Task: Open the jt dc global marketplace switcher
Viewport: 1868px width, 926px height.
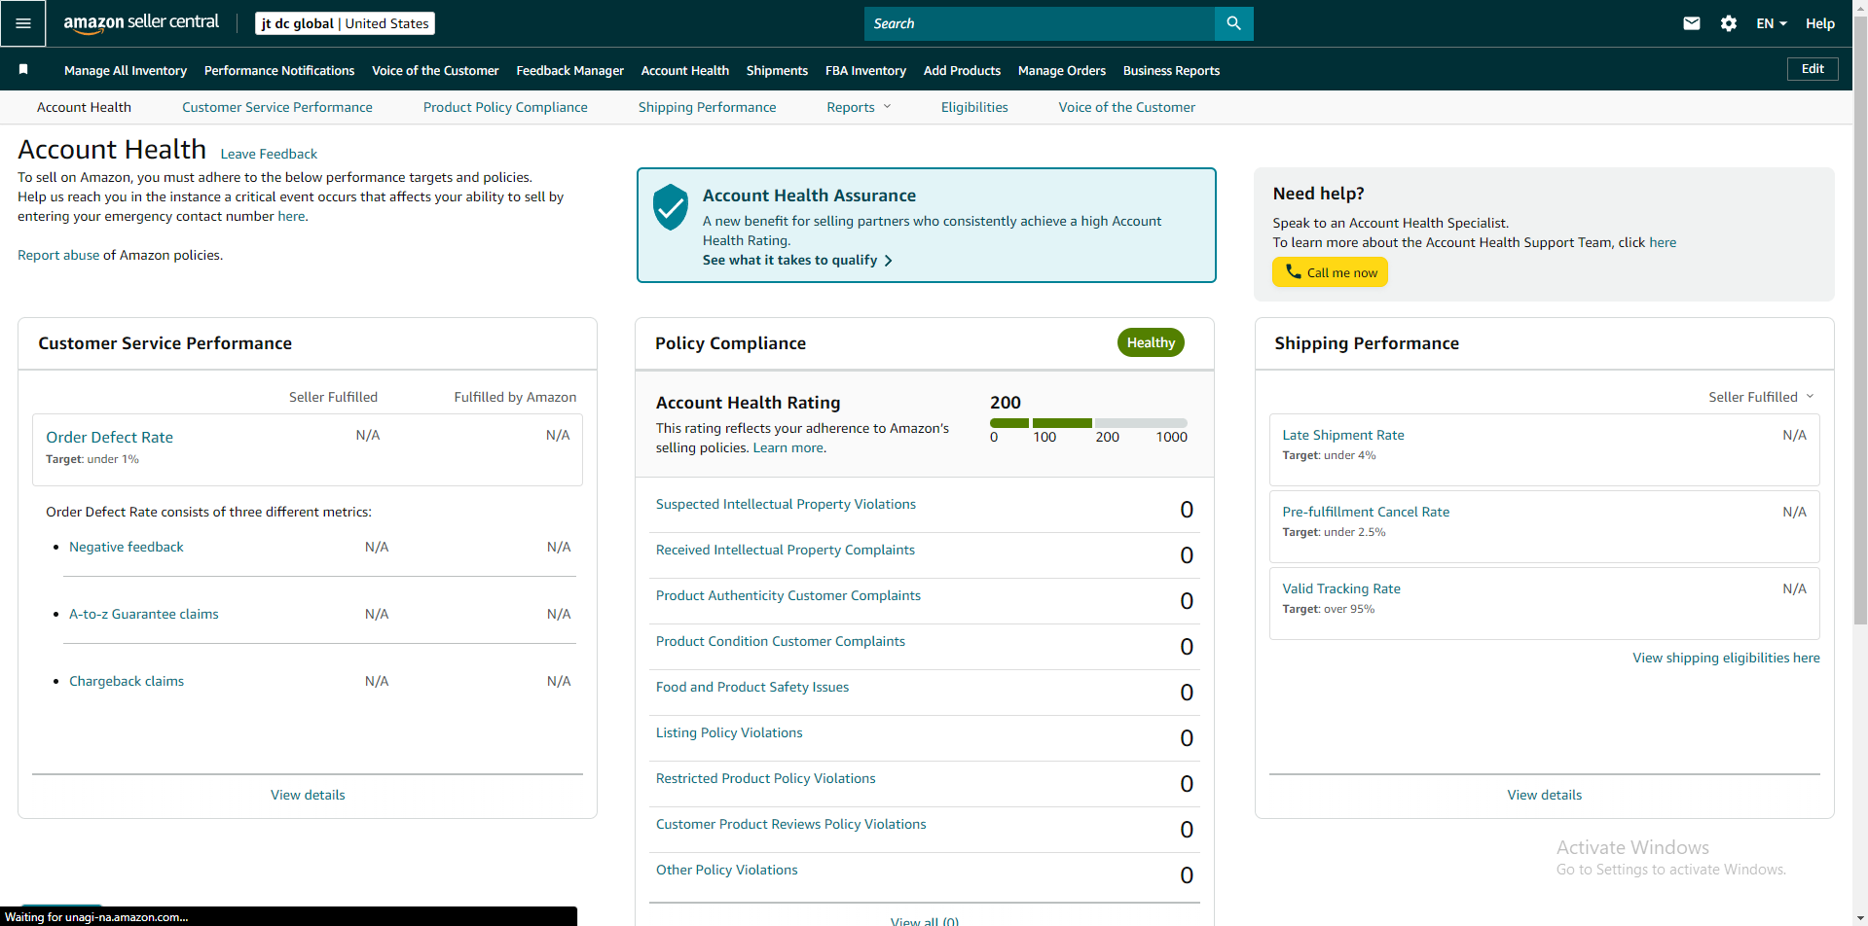Action: point(345,23)
